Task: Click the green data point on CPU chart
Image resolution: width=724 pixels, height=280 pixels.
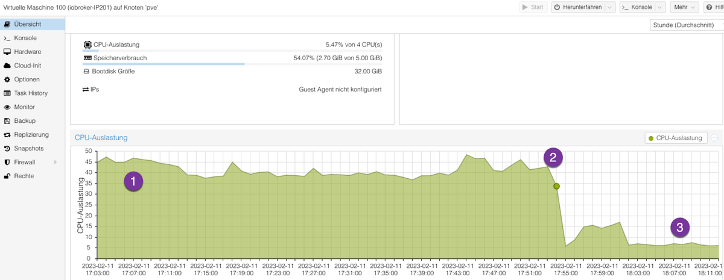Action: (x=556, y=186)
